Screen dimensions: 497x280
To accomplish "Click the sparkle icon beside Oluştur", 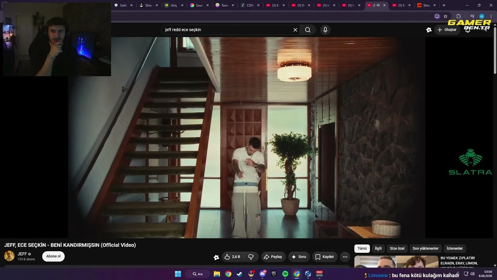I will 429,30.
